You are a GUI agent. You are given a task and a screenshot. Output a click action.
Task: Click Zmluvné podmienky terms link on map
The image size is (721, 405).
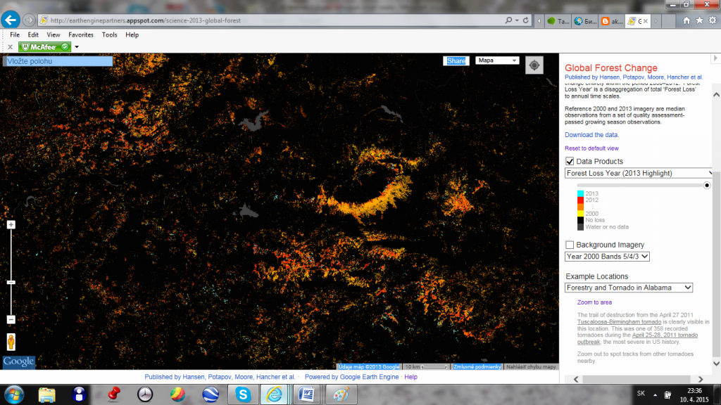pos(477,366)
